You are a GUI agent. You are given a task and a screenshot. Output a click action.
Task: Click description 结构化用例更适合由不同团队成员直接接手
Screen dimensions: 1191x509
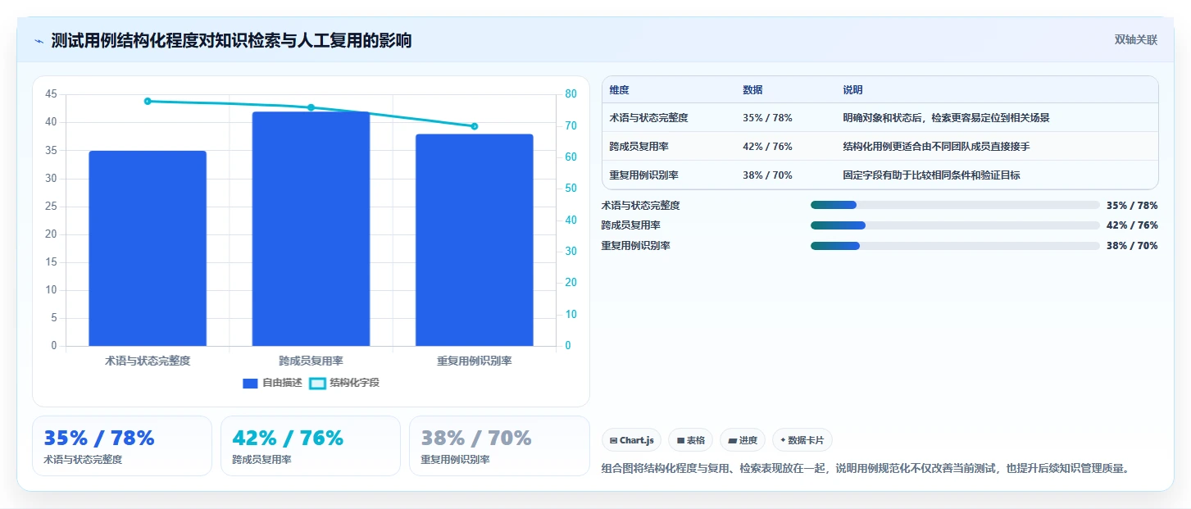click(936, 147)
